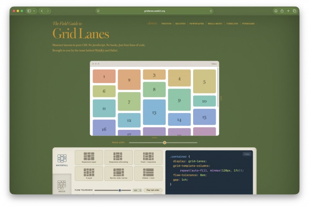Reload the page with the refresh icon
The height and width of the screenshot is (207, 309).
tap(211, 11)
